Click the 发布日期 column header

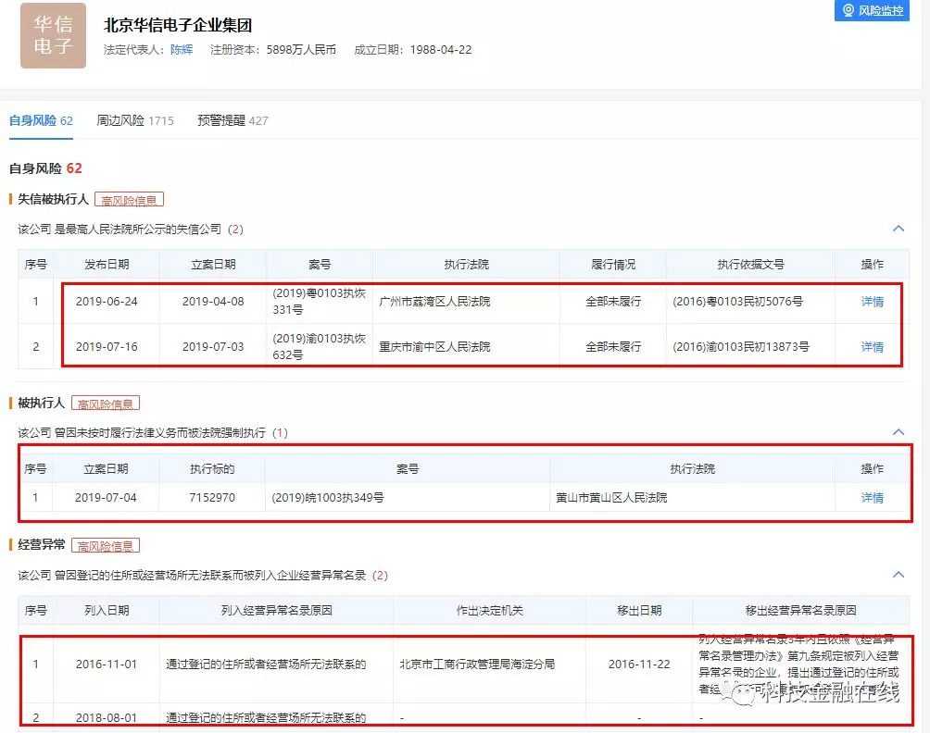click(107, 265)
